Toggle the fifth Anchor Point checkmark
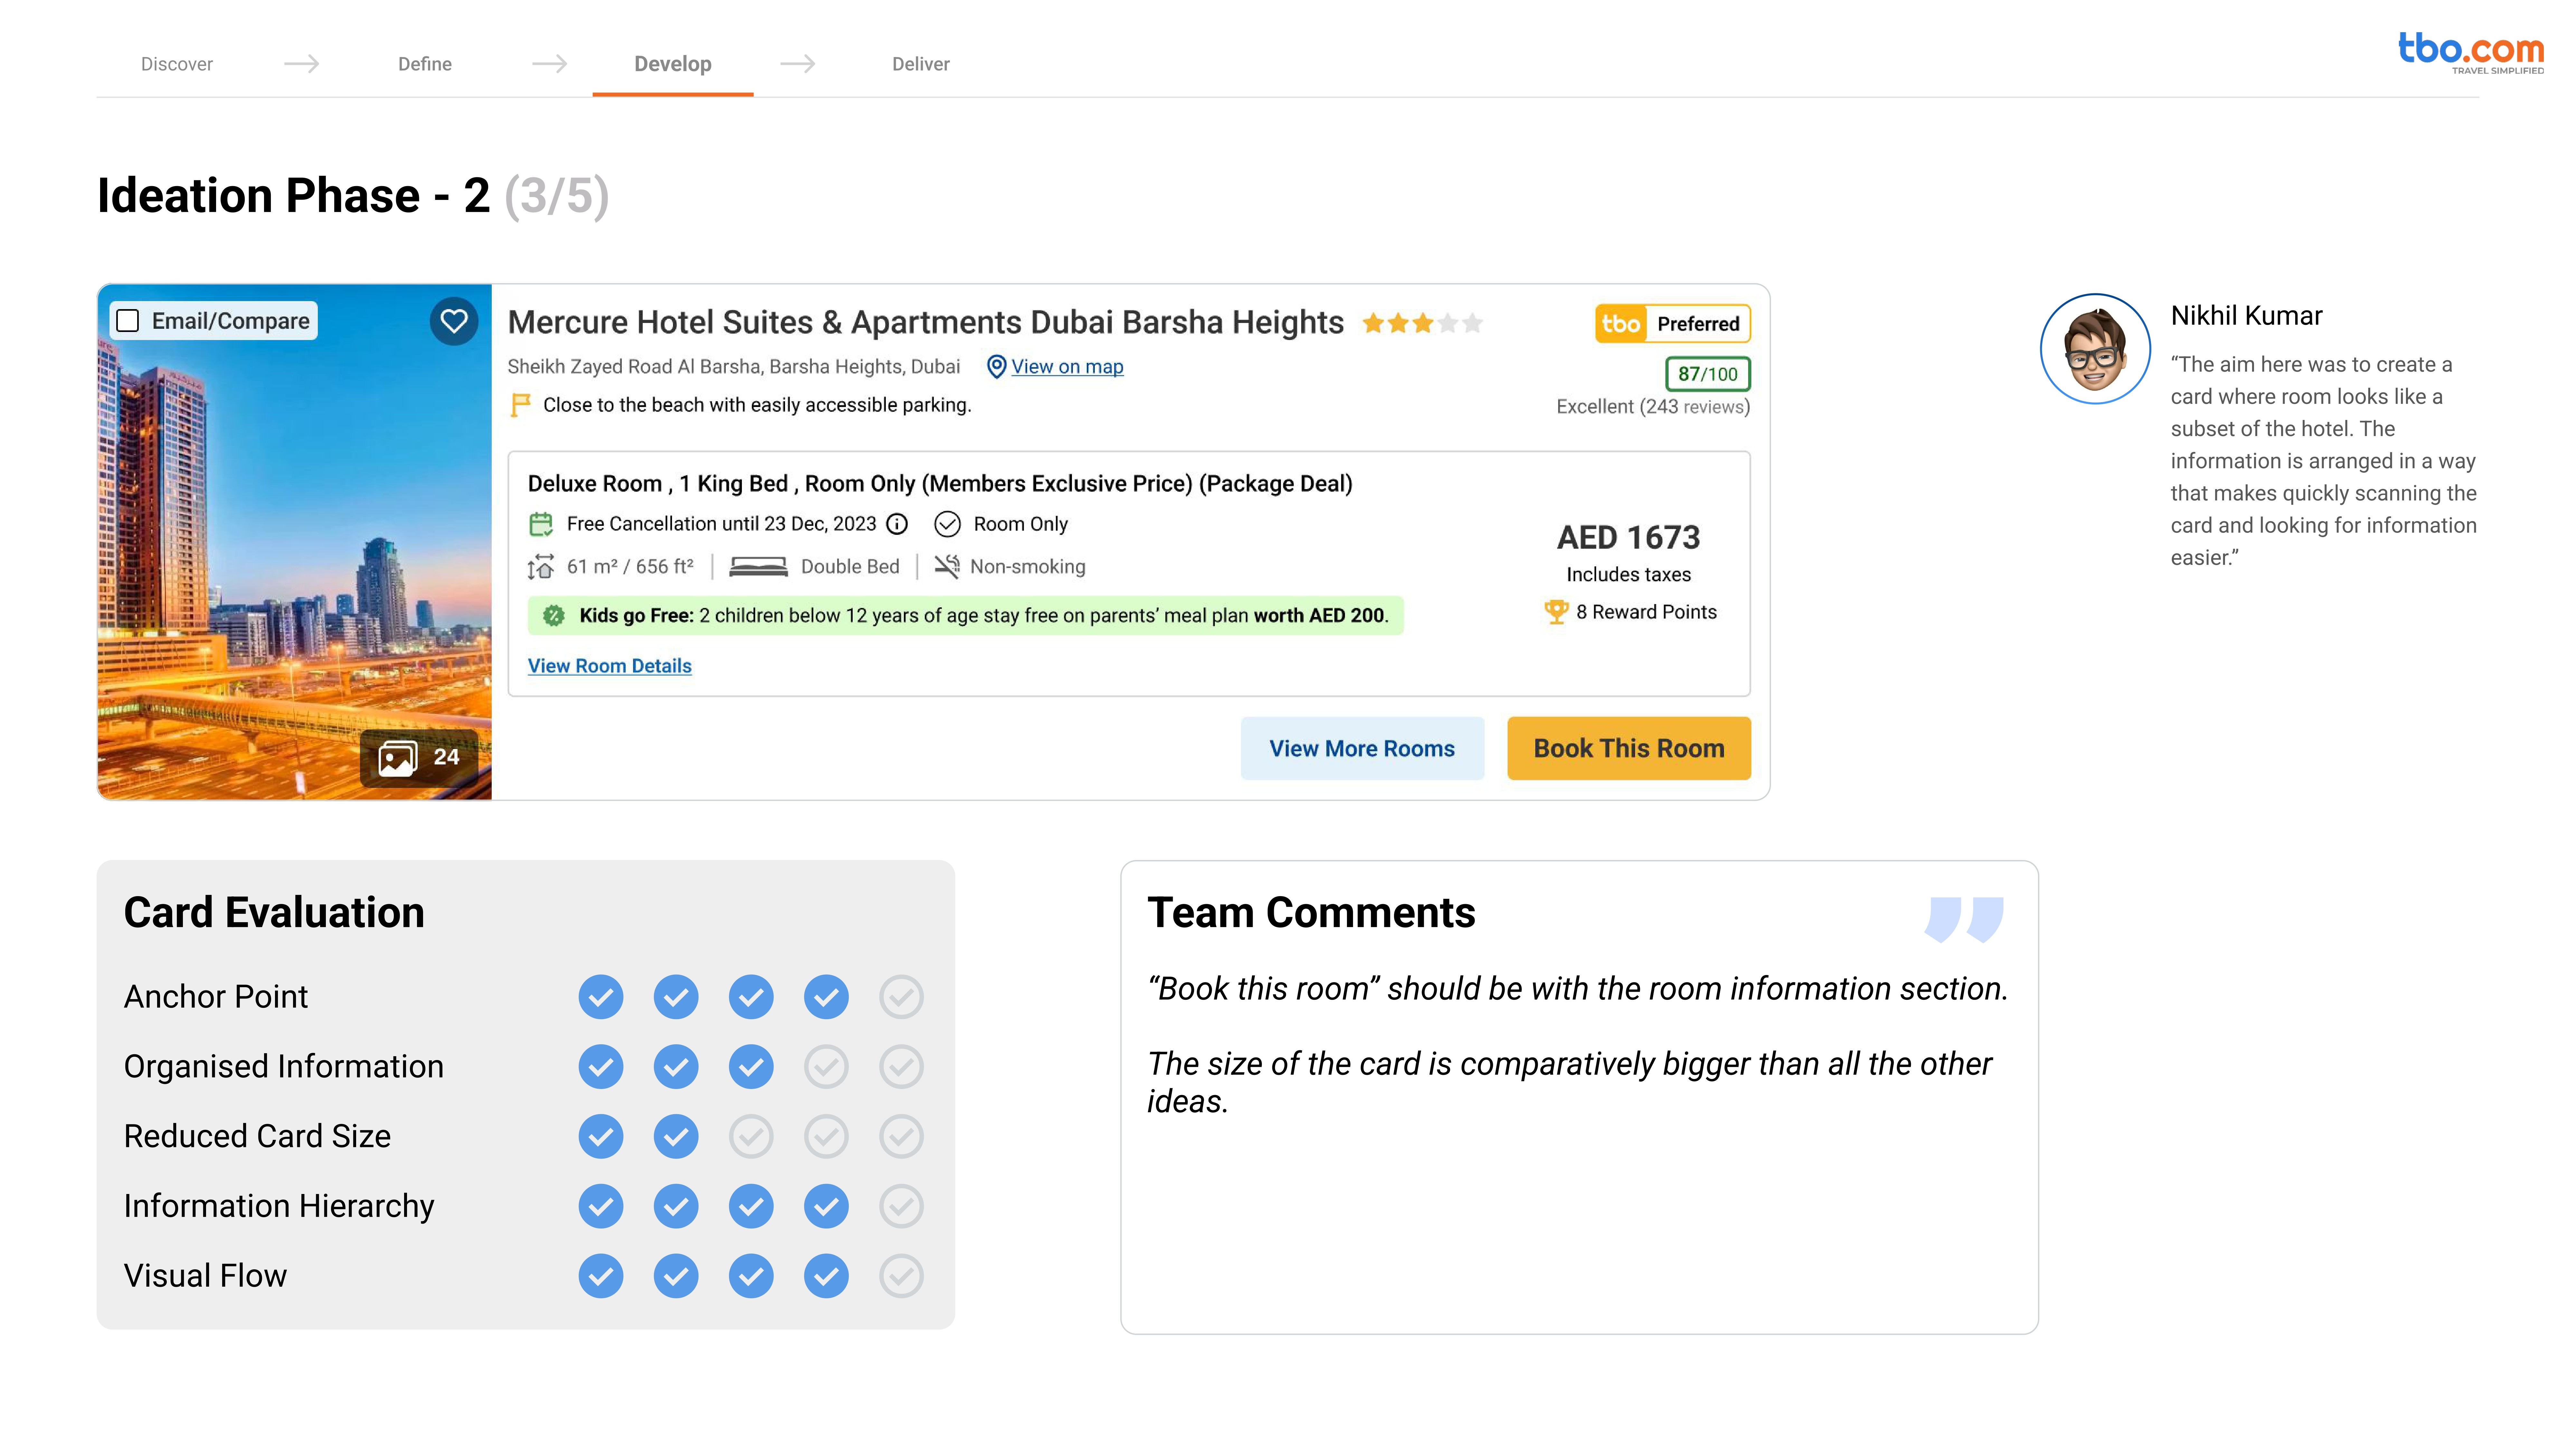Viewport: 2576px width, 1449px height. 901,997
